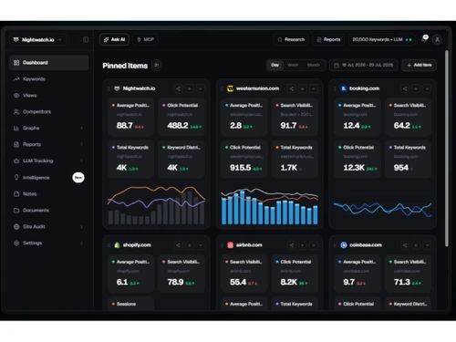Viewport: 456px width, 342px height.
Task: Click the Pinned Items count badge
Action: (x=157, y=65)
